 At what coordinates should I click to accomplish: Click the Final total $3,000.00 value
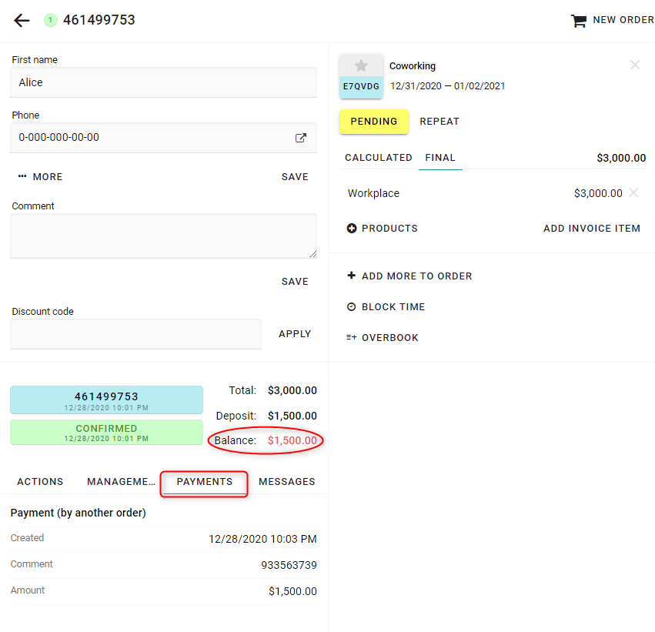[x=620, y=158]
